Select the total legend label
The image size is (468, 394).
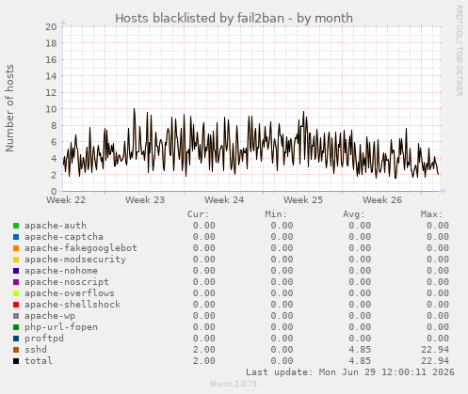pyautogui.click(x=39, y=361)
